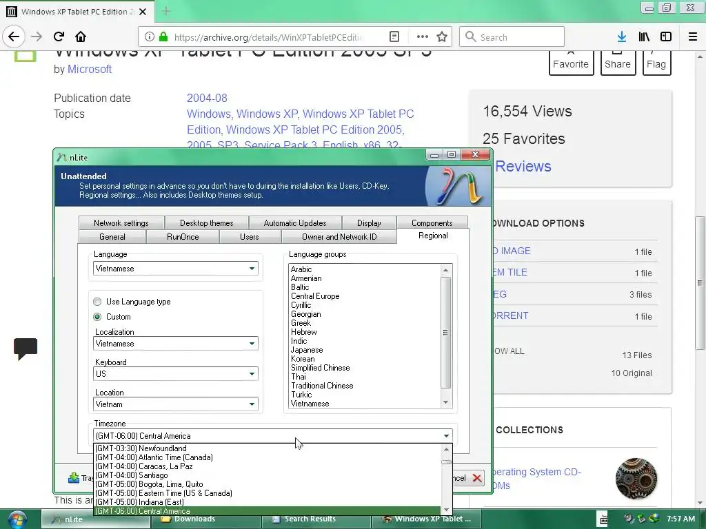The width and height of the screenshot is (706, 529).
Task: Select Japanese in Language groups
Action: pyautogui.click(x=307, y=350)
